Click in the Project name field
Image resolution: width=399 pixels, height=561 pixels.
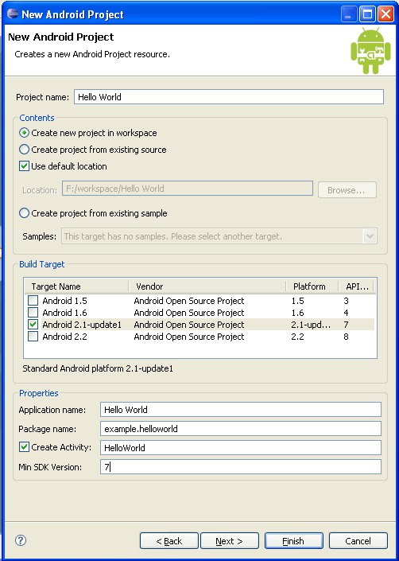point(229,97)
